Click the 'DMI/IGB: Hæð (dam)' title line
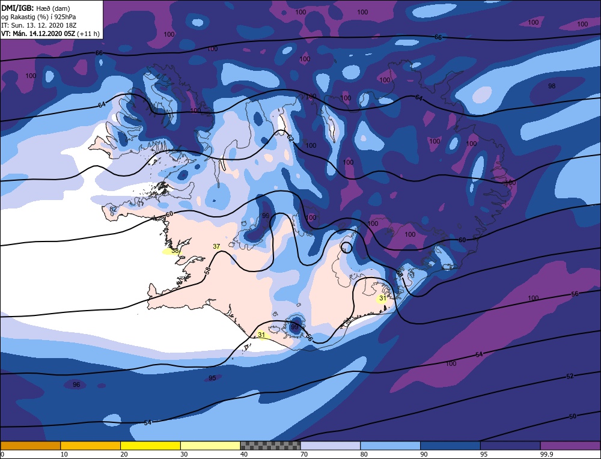 tap(36, 8)
